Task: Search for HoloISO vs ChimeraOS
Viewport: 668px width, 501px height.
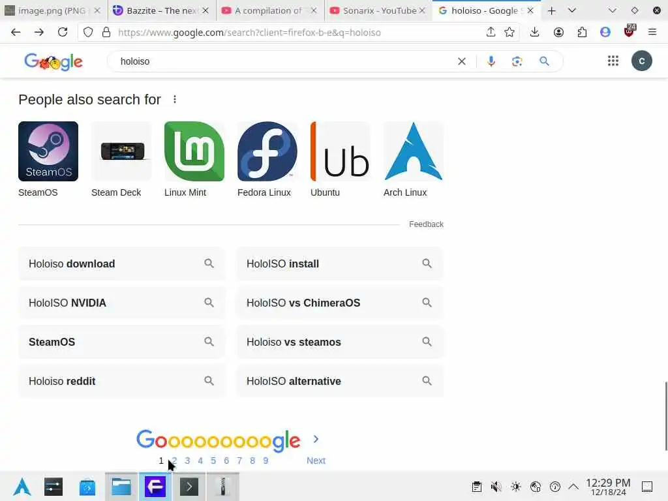Action: click(x=339, y=303)
